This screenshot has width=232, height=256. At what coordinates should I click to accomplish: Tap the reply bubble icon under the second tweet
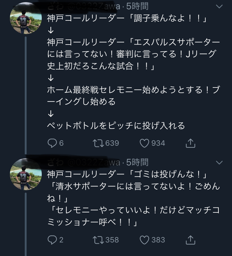click(x=52, y=240)
